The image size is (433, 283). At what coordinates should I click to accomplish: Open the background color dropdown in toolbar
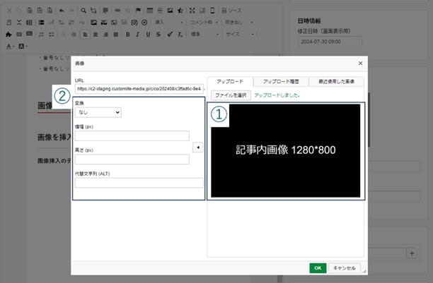click(x=23, y=47)
